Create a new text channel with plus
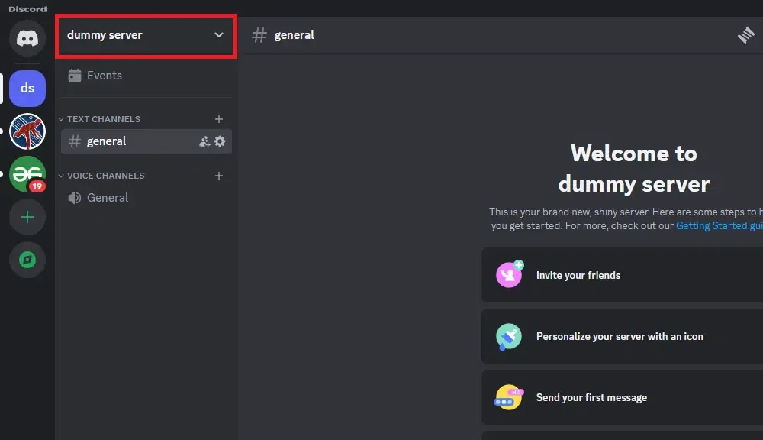The image size is (763, 440). 219,119
